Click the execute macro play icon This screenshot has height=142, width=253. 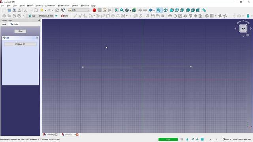(x=110, y=10)
